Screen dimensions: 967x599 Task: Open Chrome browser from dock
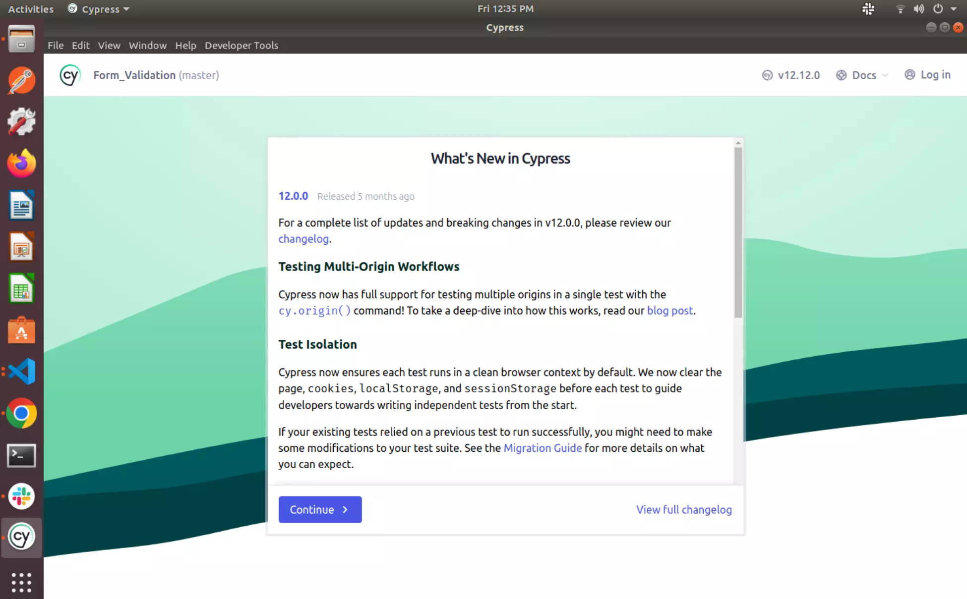pos(21,413)
